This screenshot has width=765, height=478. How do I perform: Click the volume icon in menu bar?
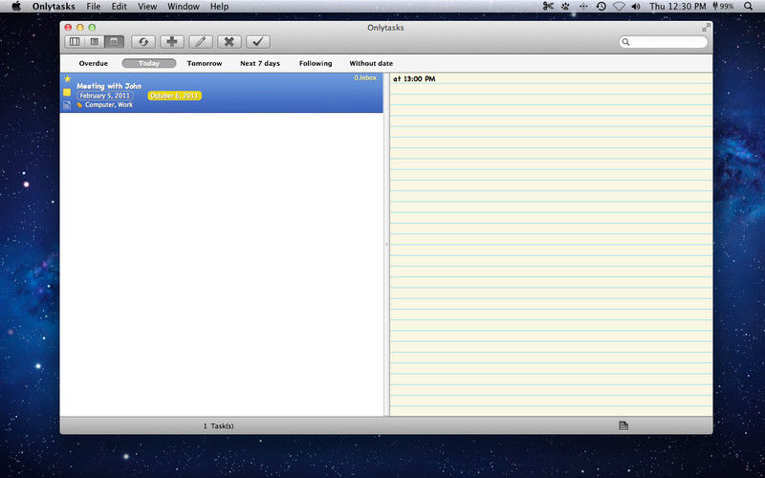[636, 7]
